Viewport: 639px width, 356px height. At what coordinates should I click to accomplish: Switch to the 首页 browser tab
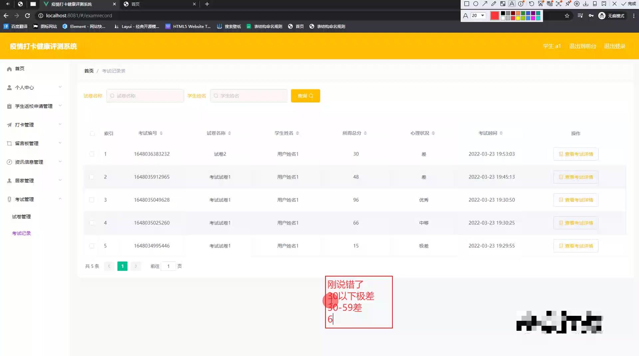tap(160, 4)
